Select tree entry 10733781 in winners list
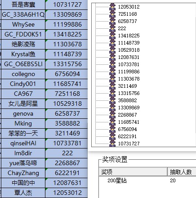 [129, 64]
